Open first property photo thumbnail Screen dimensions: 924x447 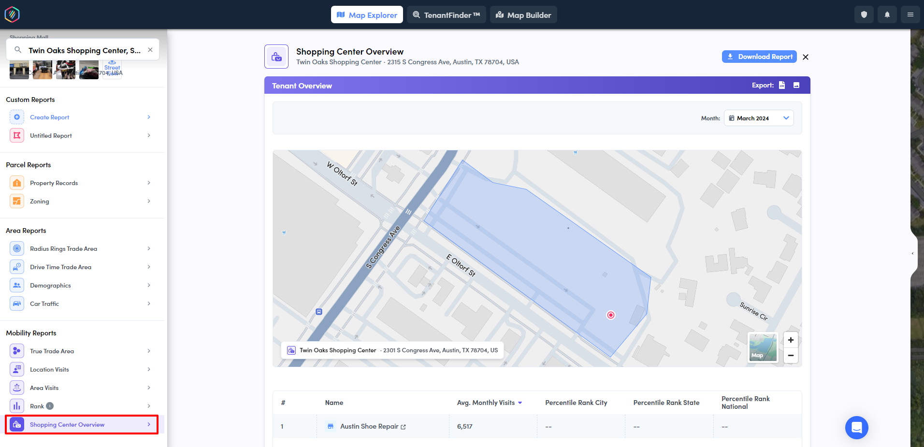coord(19,70)
